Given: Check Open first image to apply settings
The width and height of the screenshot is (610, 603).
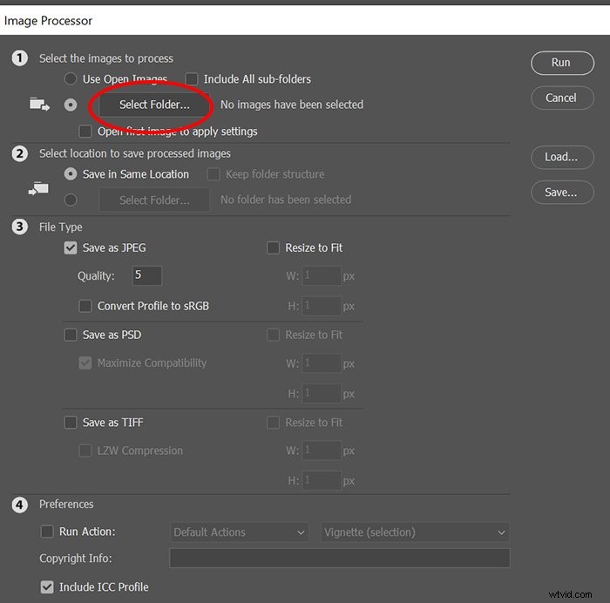Looking at the screenshot, I should tap(85, 132).
